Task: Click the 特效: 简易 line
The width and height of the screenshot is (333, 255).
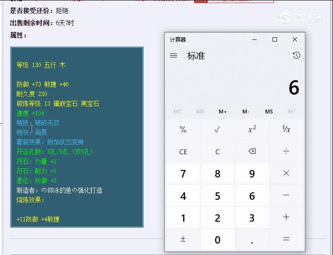Action: click(x=32, y=132)
